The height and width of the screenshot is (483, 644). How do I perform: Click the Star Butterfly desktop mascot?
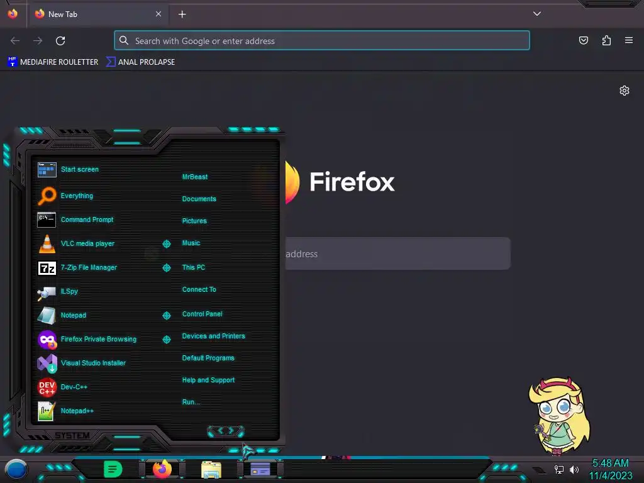pyautogui.click(x=560, y=416)
